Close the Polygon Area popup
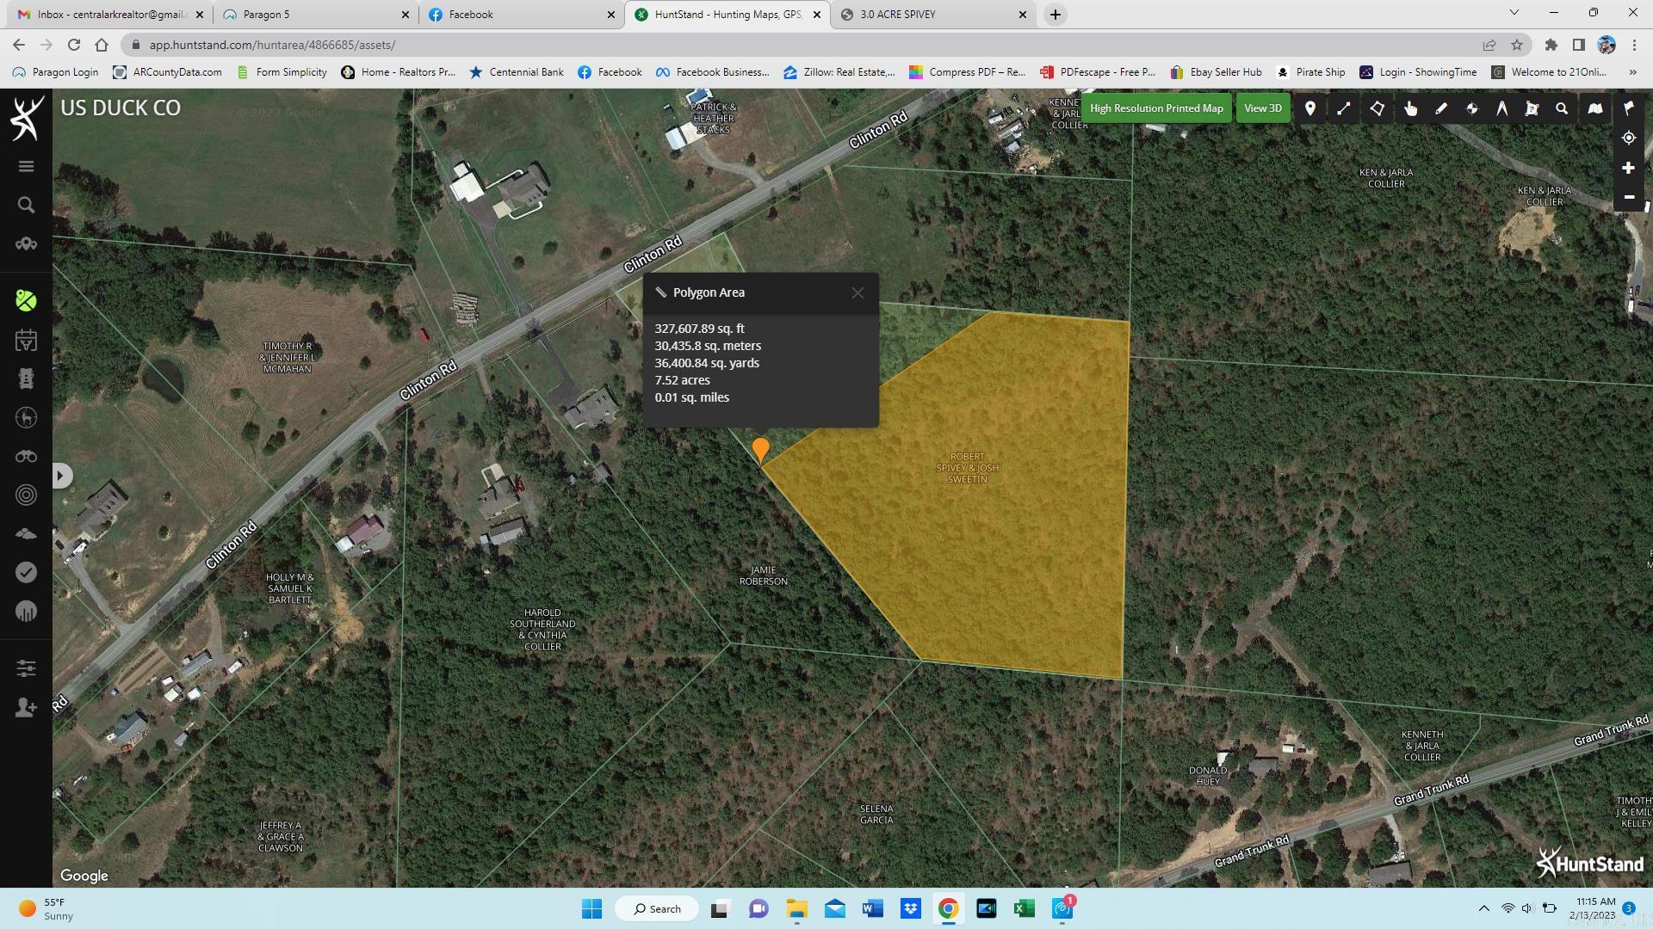Screen dimensions: 1653x929 [x=857, y=293]
